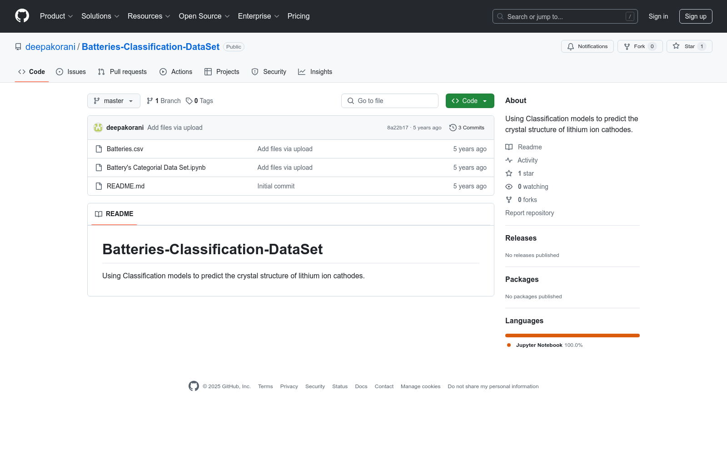Open the Packages section heading
The height and width of the screenshot is (454, 727).
(522, 280)
